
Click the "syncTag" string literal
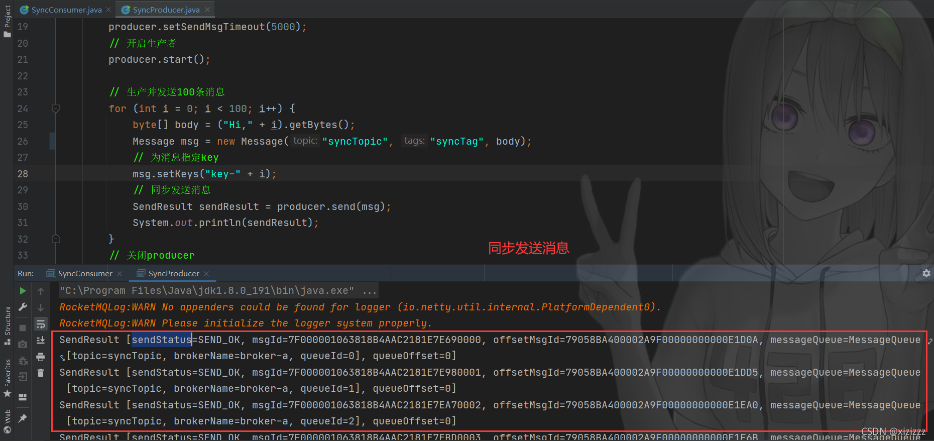pos(457,141)
